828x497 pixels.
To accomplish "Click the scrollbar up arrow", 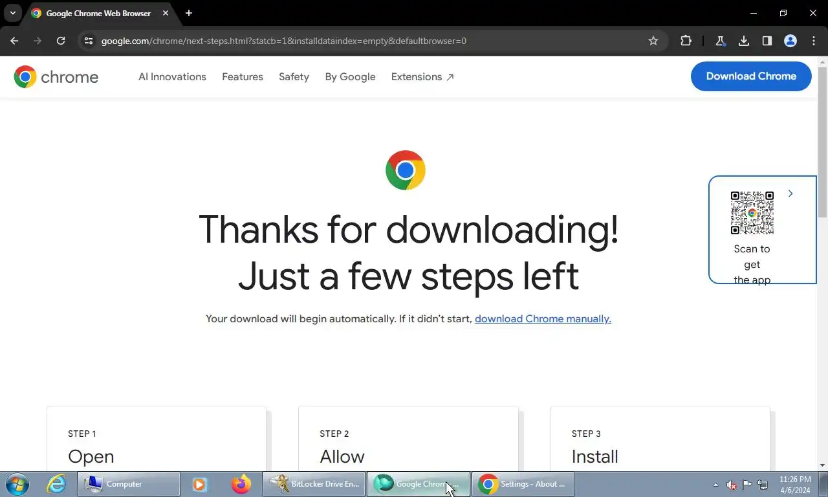I will [823, 62].
